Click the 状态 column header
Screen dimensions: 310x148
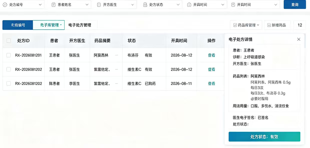coord(132,41)
